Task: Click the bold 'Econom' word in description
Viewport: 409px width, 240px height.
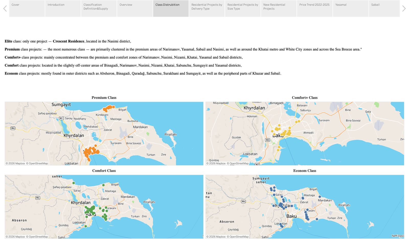Action: 11,73
